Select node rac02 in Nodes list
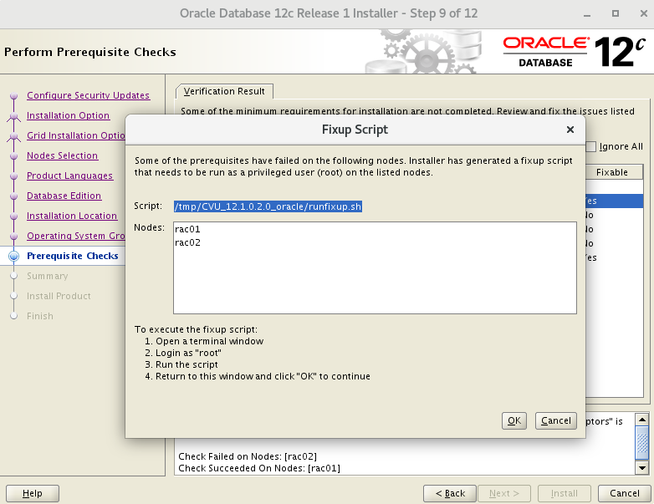The height and width of the screenshot is (504, 654). (187, 242)
